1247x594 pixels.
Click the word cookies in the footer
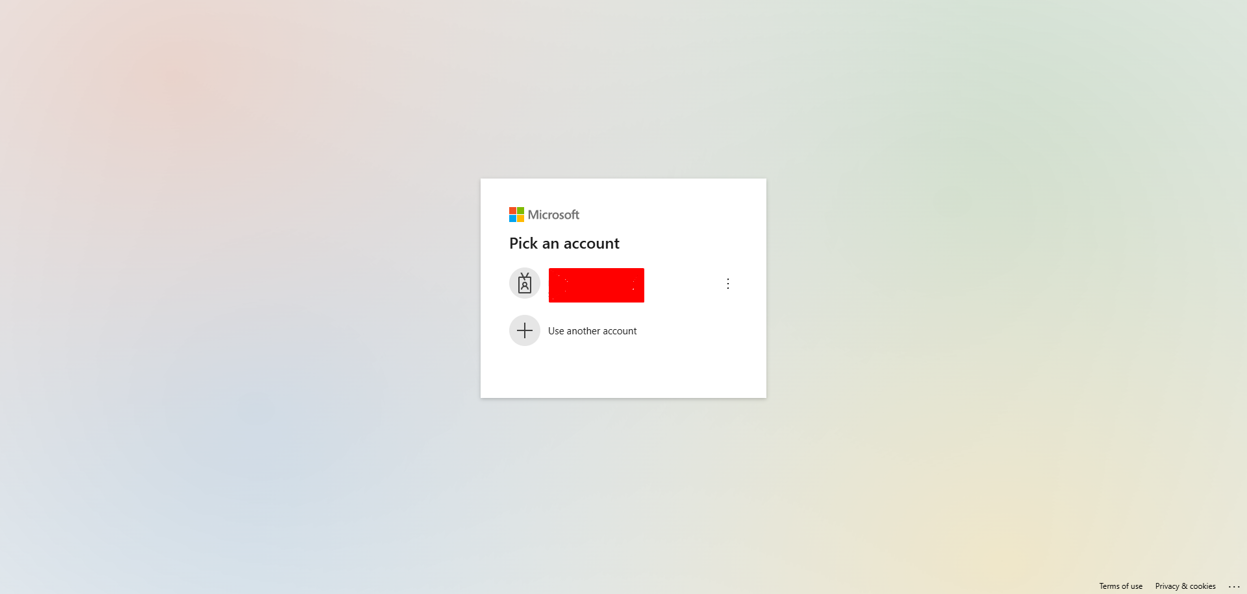[x=1203, y=586]
